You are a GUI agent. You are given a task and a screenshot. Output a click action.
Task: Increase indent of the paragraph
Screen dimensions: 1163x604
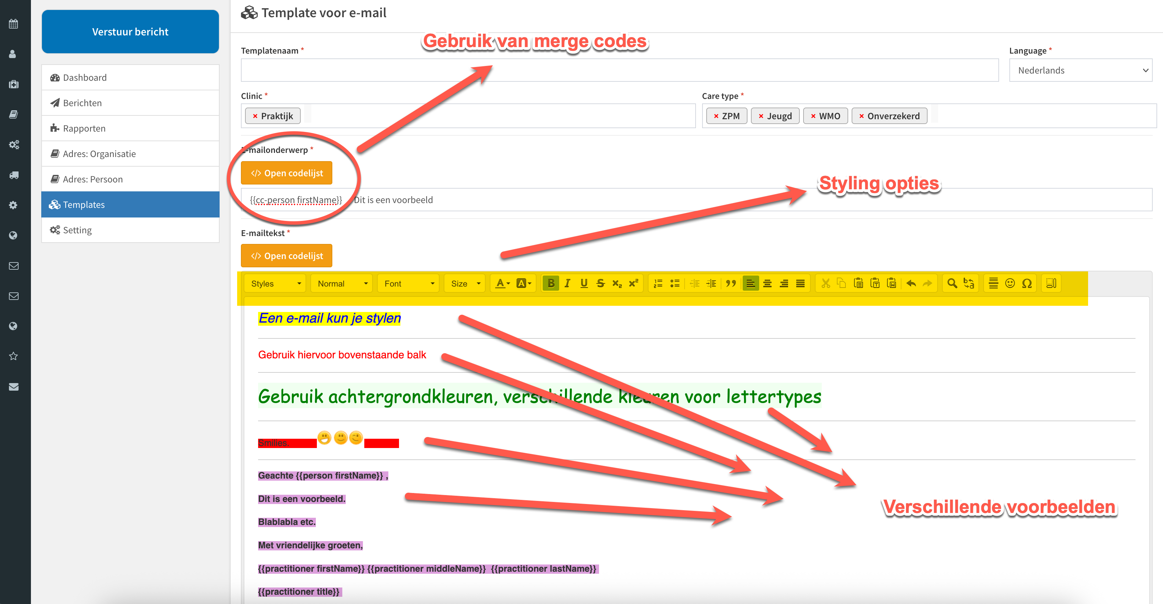(711, 283)
